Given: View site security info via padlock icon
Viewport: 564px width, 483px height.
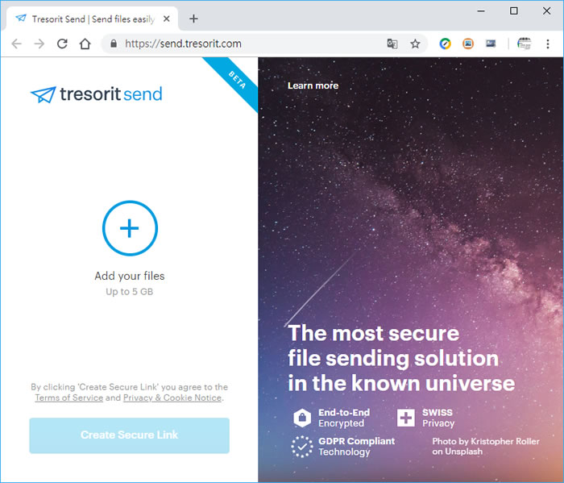Looking at the screenshot, I should [x=114, y=44].
